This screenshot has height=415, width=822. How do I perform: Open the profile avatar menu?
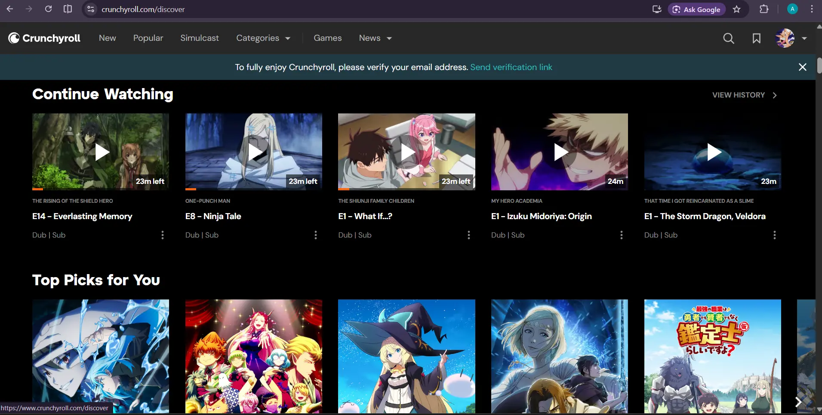(x=785, y=38)
